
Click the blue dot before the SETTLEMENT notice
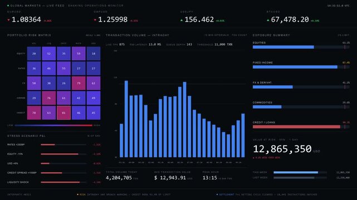coord(217,194)
